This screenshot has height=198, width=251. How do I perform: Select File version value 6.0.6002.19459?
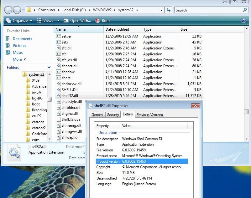pyautogui.click(x=134, y=150)
